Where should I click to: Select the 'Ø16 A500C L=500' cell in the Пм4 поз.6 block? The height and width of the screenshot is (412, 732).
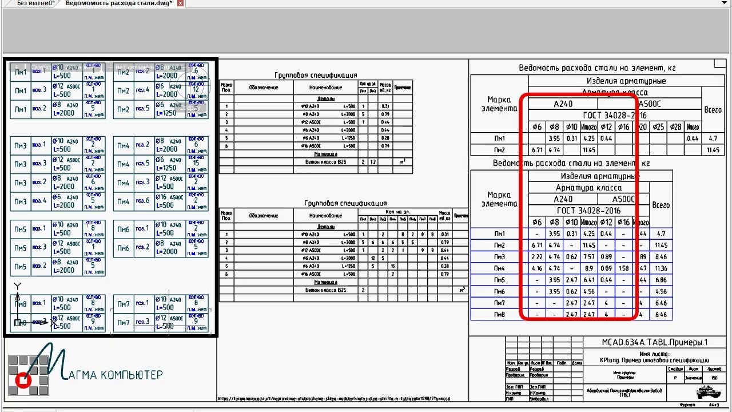[170, 201]
